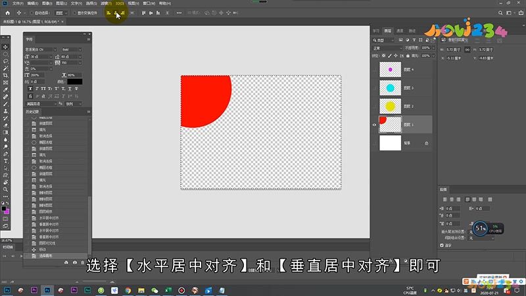Hide the red circle layer 1
526x296 pixels.
coord(374,125)
